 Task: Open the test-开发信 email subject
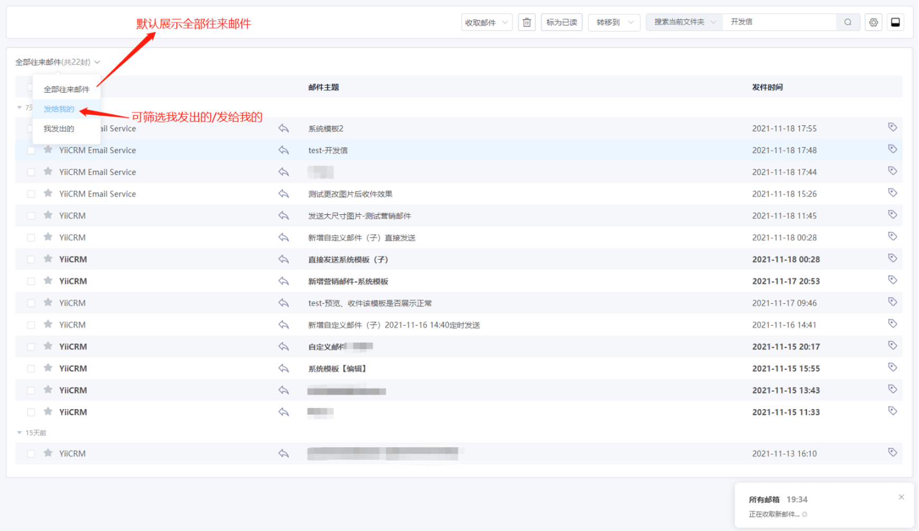pos(328,150)
